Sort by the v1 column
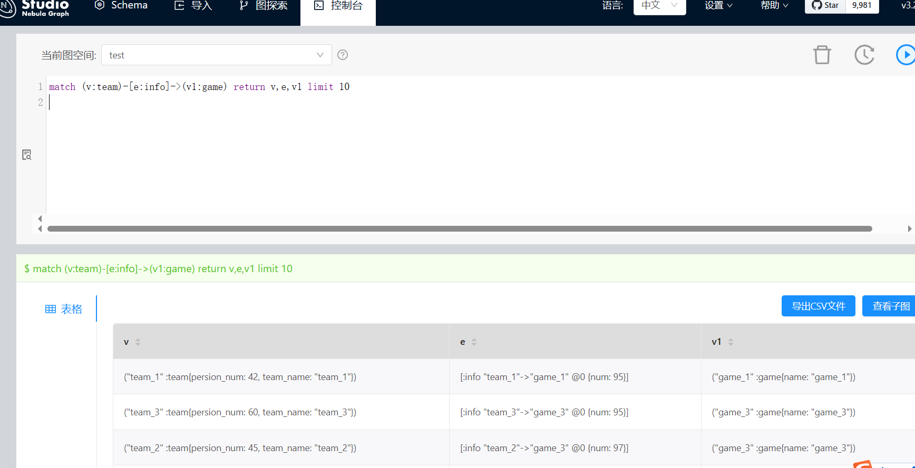915x468 pixels. 731,342
